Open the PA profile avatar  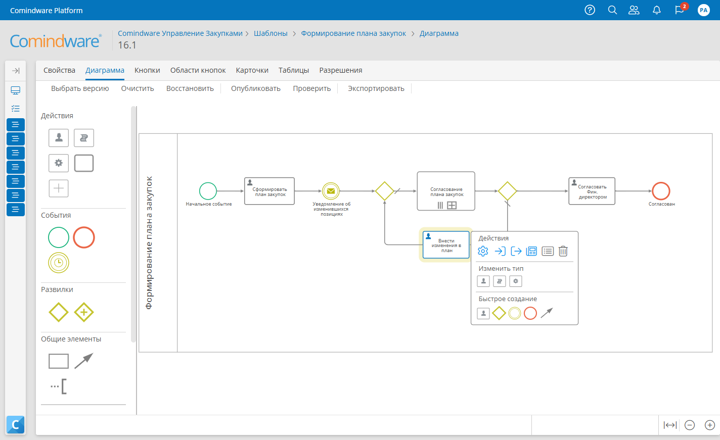(x=703, y=10)
